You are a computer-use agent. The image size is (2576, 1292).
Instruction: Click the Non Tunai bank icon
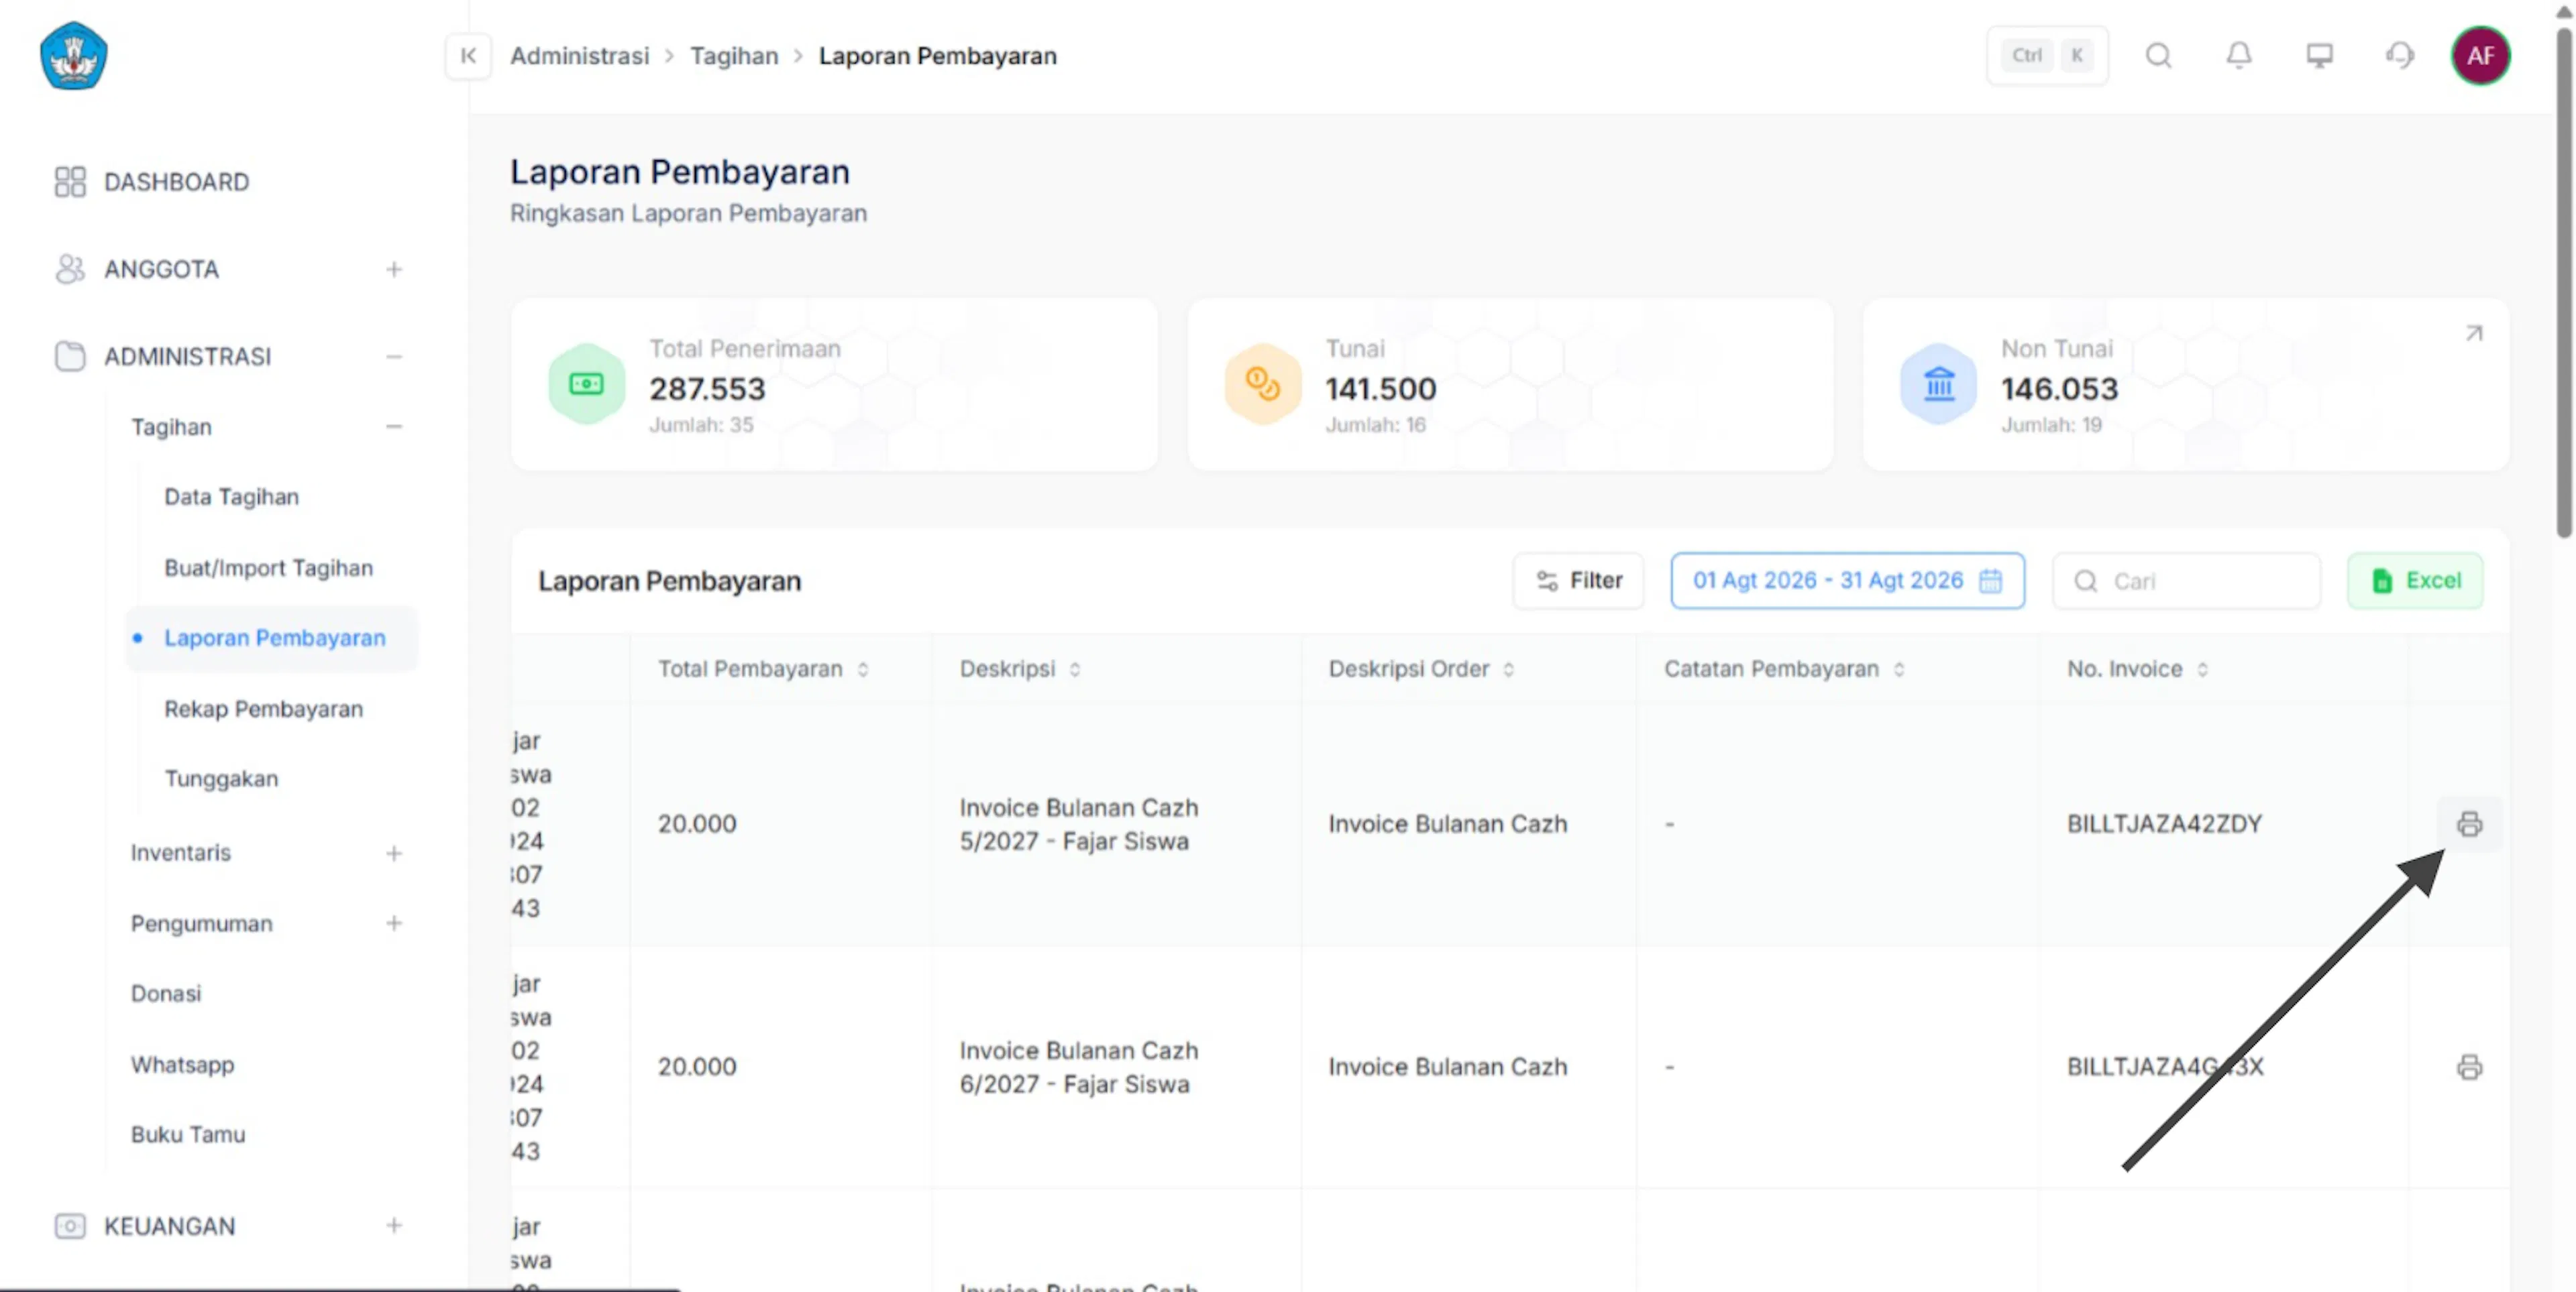[x=1938, y=385]
